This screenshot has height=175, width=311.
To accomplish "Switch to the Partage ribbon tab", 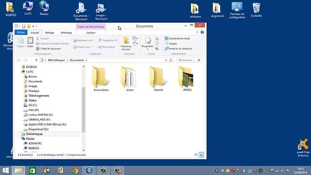I will pos(50,33).
